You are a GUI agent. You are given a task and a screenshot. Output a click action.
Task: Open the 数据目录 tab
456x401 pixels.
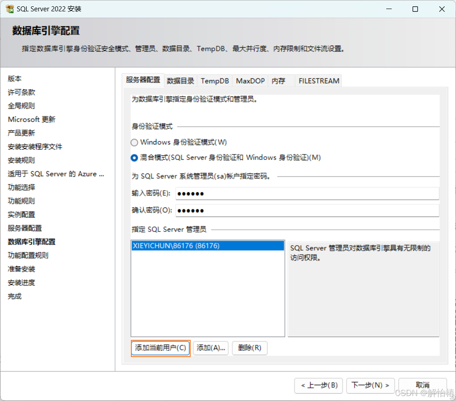pos(180,81)
